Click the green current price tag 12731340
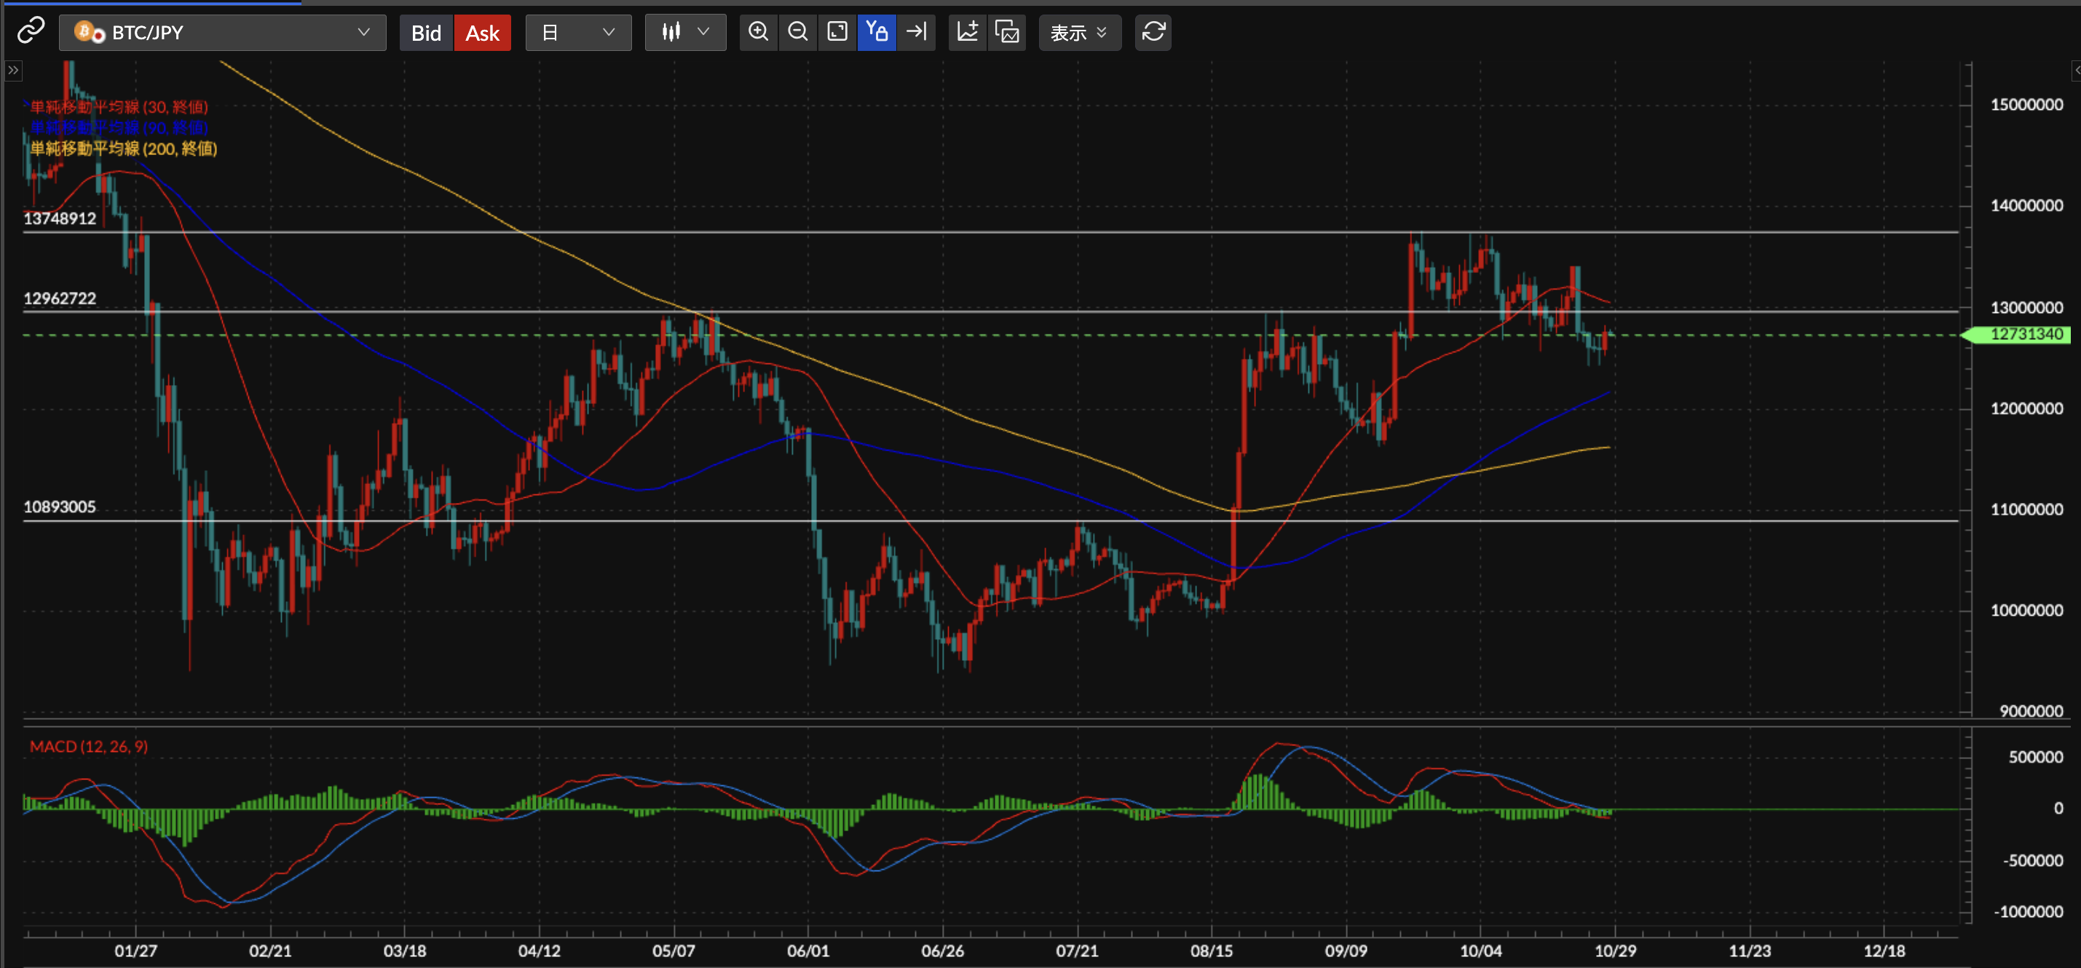The image size is (2081, 968). click(x=2017, y=334)
